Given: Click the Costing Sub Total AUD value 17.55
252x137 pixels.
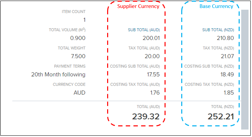Looking at the screenshot, I should 153,74.
